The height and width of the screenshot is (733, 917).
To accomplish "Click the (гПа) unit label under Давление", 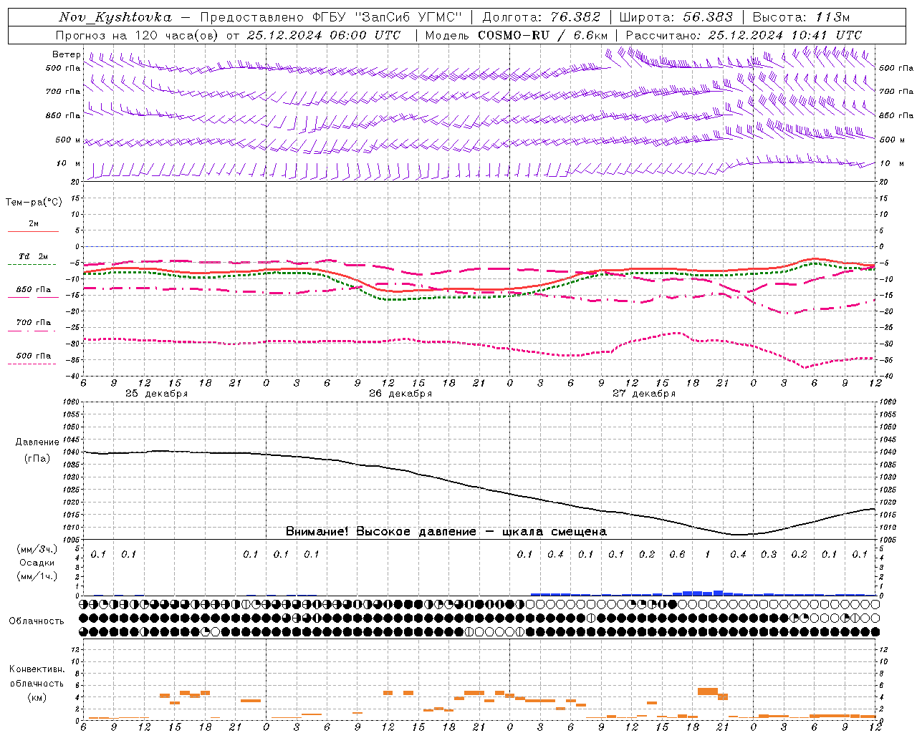I will (37, 458).
